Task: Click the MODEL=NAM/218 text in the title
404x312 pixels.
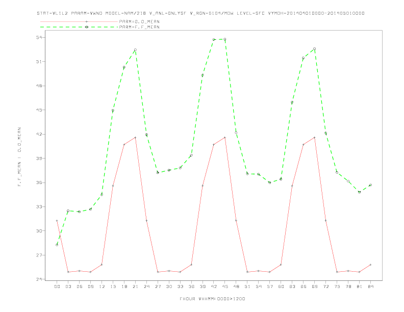Action: tap(125, 13)
